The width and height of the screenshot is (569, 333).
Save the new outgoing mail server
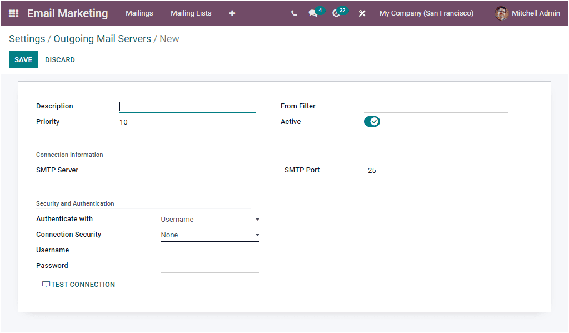[23, 59]
